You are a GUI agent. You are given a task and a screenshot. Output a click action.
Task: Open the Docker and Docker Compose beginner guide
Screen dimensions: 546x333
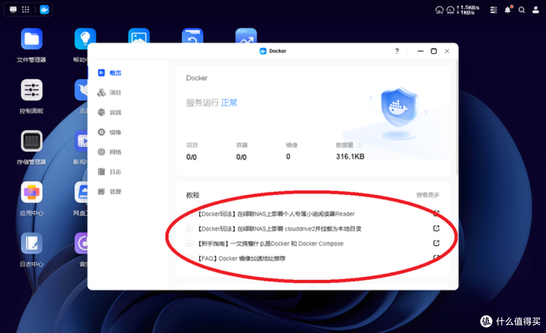point(270,244)
